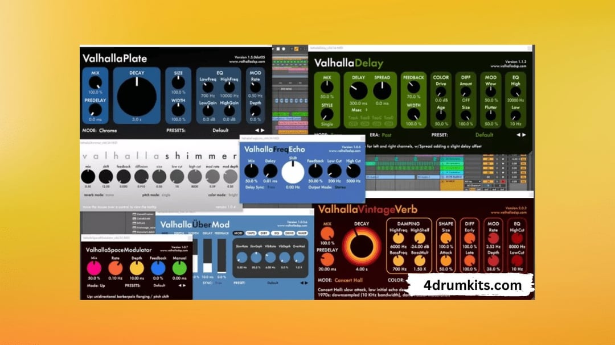Image resolution: width=615 pixels, height=345 pixels.
Task: Click the large DECAY knob in ValhallaPlate
Action: pos(136,97)
